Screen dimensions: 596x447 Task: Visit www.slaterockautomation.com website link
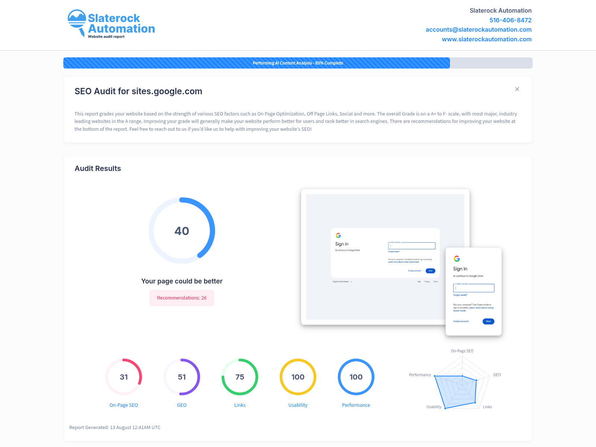pyautogui.click(x=487, y=39)
